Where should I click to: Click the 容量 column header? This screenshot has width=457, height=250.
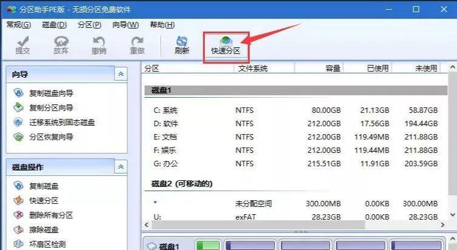[x=319, y=68]
